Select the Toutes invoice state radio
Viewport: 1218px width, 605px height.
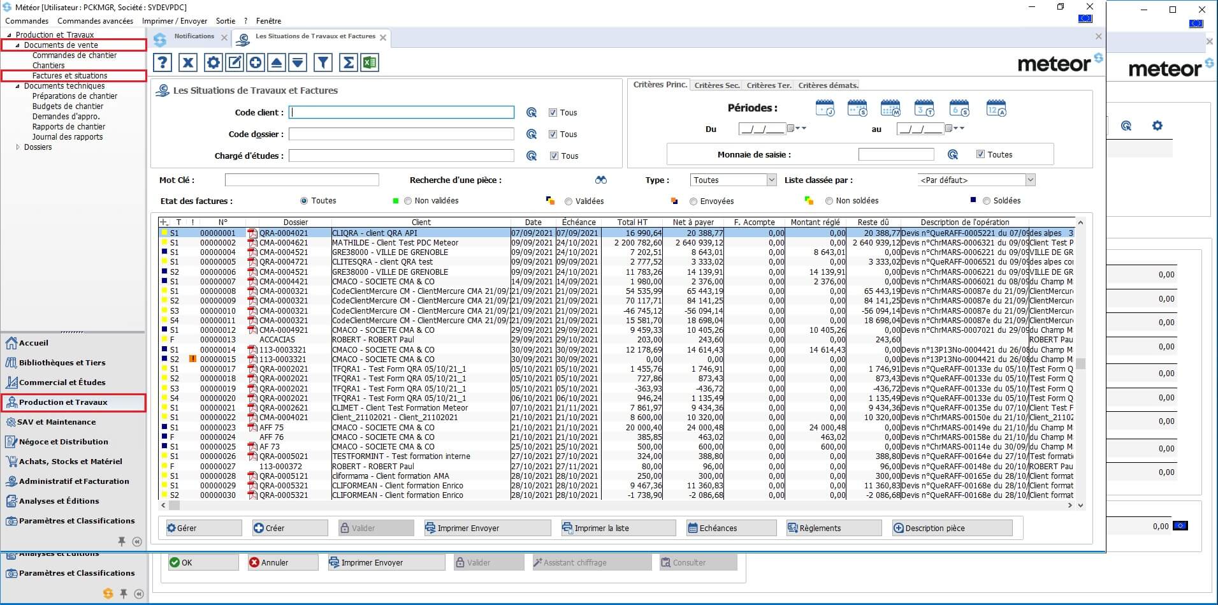click(x=304, y=201)
